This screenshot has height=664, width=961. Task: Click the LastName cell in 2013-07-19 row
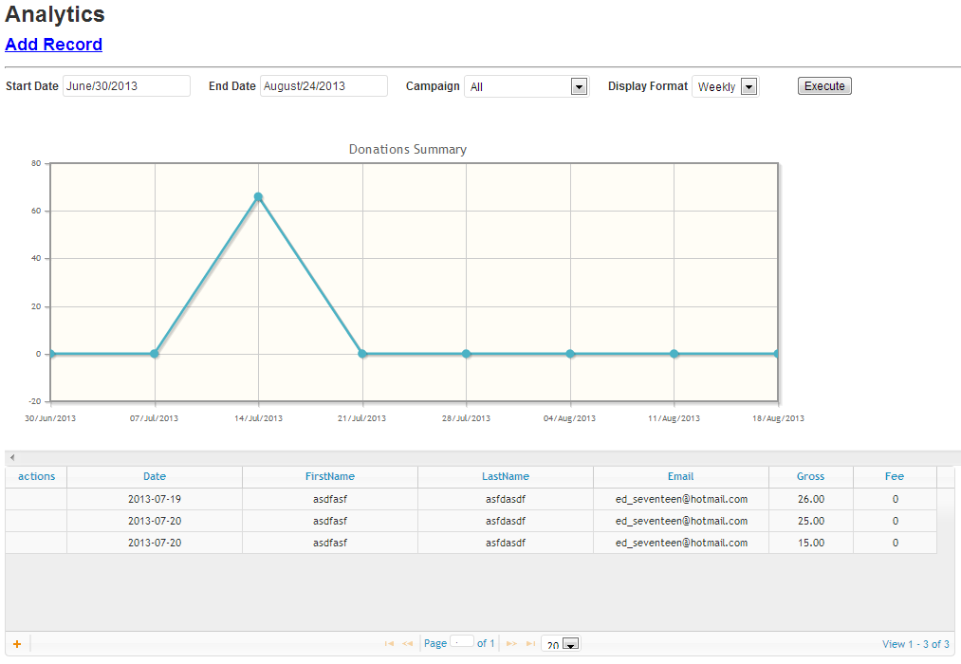[505, 499]
